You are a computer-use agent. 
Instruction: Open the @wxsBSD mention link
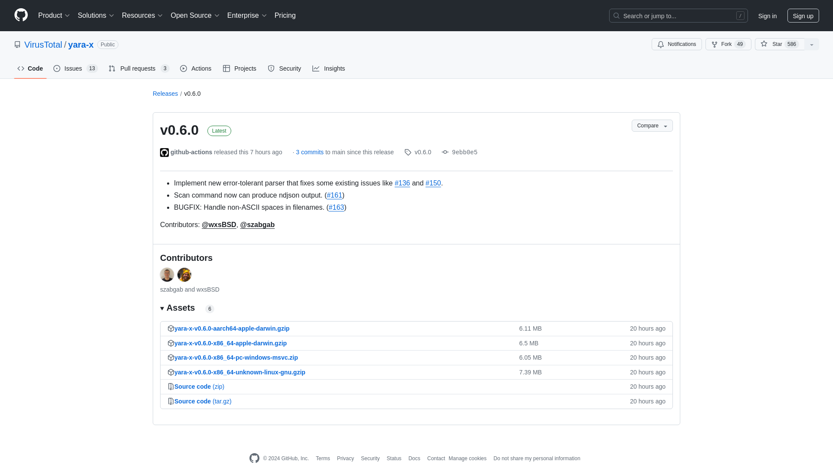[219, 225]
